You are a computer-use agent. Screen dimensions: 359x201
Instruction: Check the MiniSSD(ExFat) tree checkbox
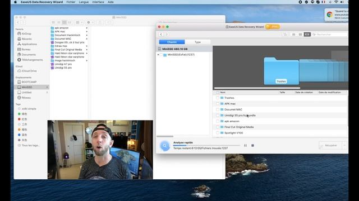161,55
